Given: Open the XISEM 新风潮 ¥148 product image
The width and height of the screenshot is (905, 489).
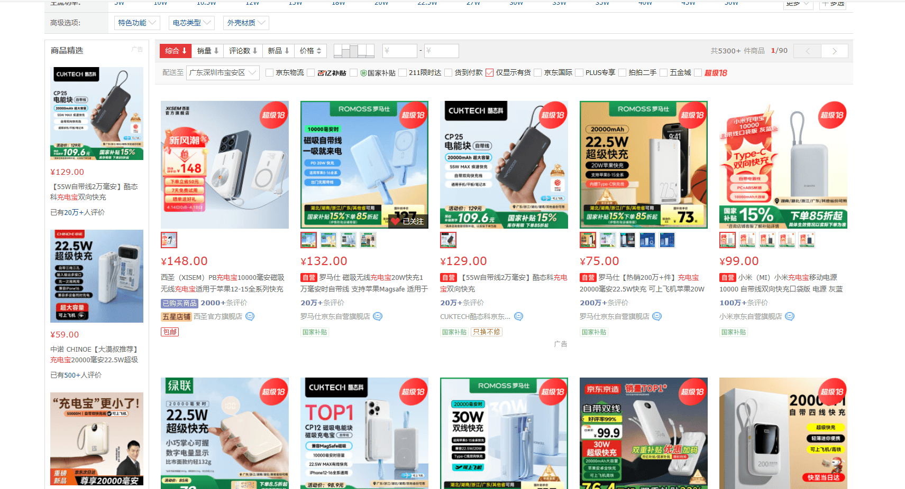Looking at the screenshot, I should [x=225, y=165].
